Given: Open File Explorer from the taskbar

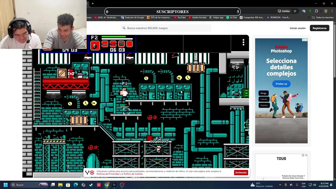Looking at the screenshot, I should tap(60, 185).
